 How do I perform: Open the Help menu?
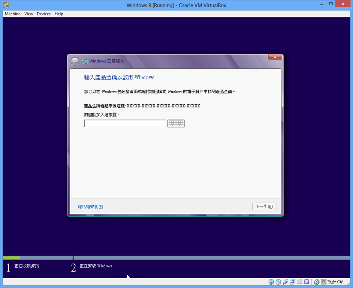59,14
